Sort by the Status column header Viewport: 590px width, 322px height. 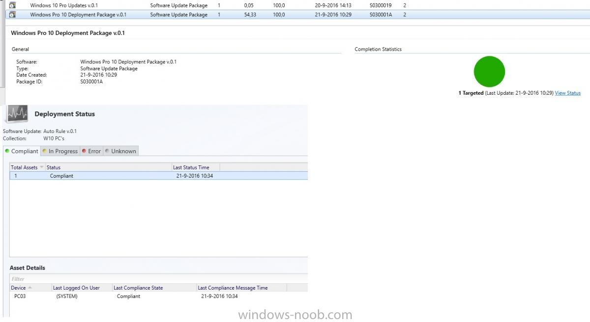click(x=109, y=167)
